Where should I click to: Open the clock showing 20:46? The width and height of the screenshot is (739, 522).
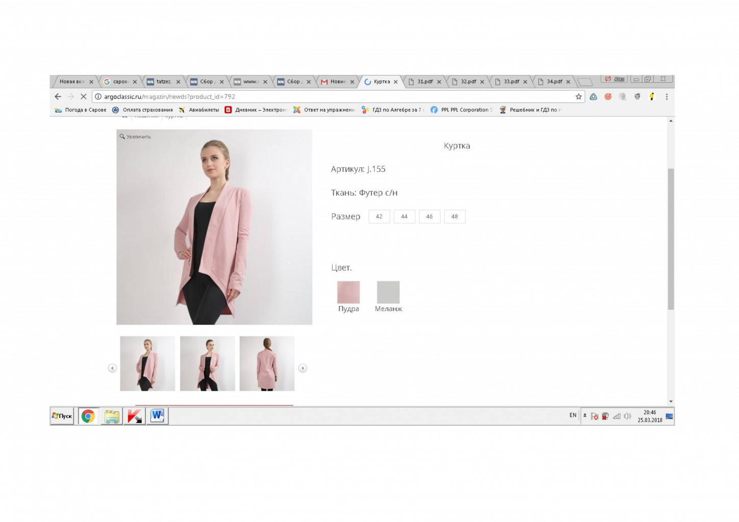pyautogui.click(x=650, y=416)
